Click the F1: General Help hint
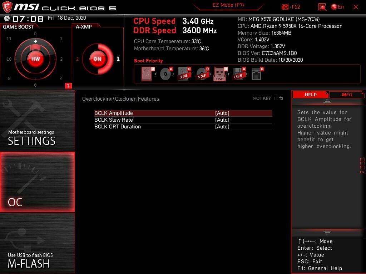Image resolution: width=366 pixels, height=274 pixels. [x=320, y=268]
